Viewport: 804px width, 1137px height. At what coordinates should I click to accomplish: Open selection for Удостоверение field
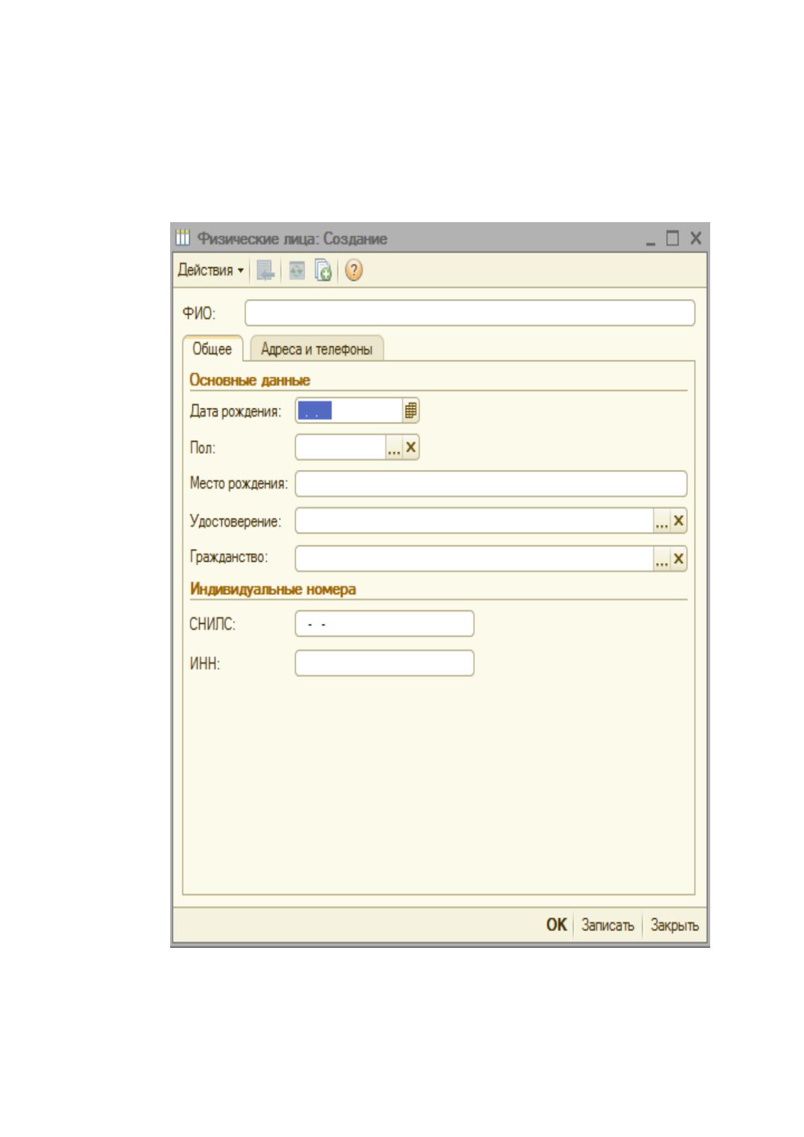(x=662, y=521)
